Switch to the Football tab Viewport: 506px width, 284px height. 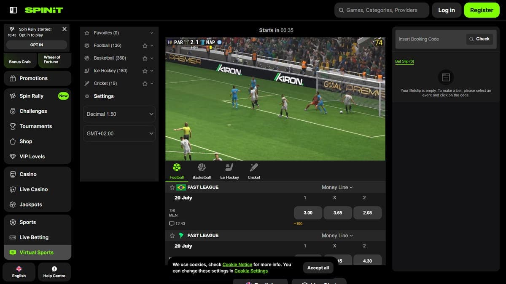point(177,171)
